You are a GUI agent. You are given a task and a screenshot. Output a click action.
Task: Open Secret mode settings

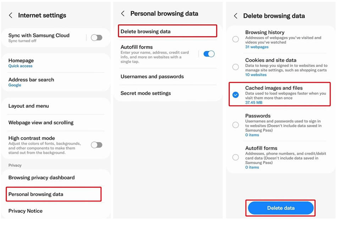(x=168, y=93)
